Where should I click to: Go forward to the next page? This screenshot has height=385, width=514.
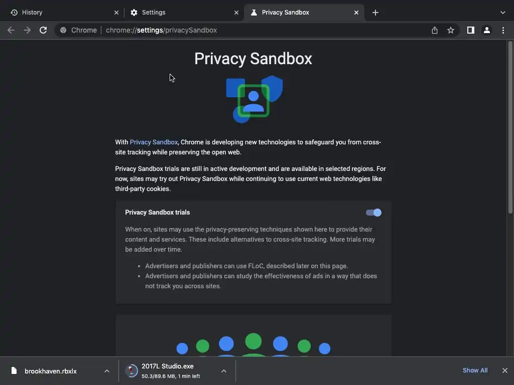(27, 30)
